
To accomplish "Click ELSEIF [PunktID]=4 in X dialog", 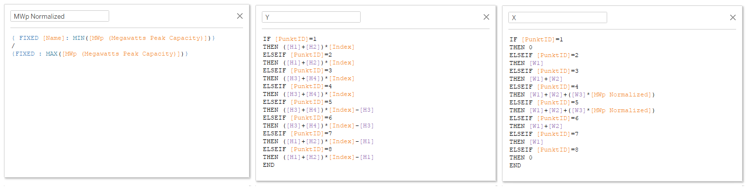I will tap(544, 87).
